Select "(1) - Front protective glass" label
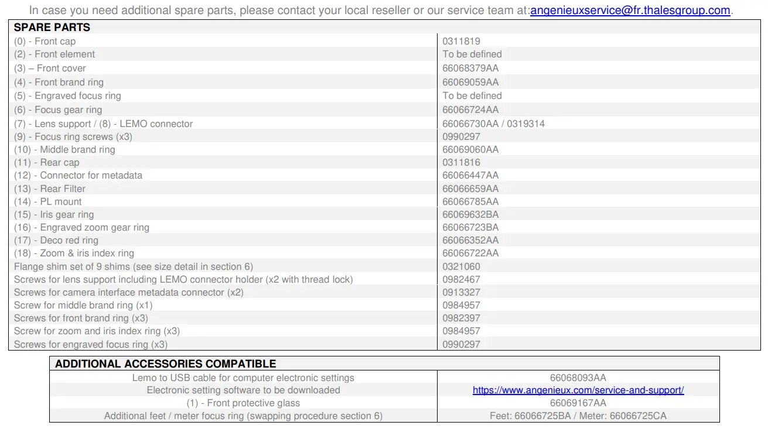This screenshot has width=768, height=429. [x=243, y=403]
